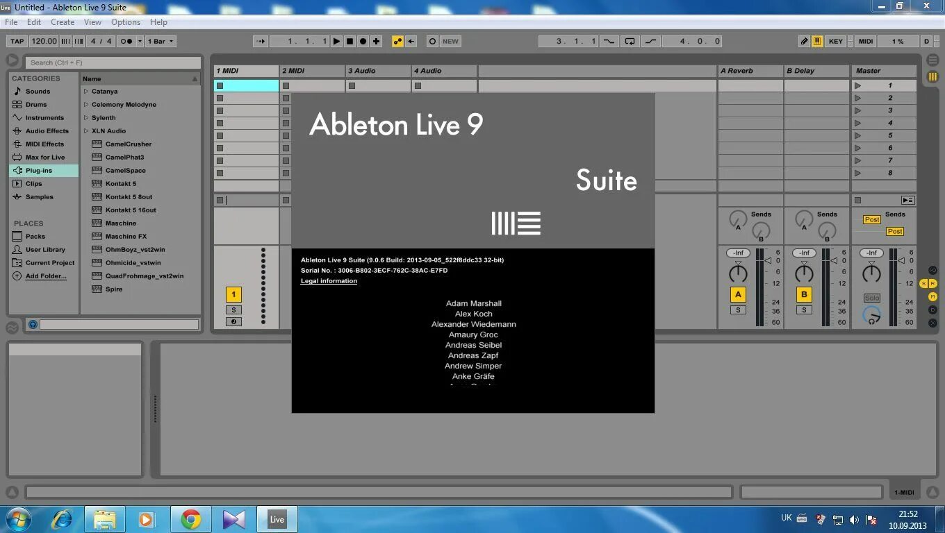Toggle B Delay track activator

804,294
